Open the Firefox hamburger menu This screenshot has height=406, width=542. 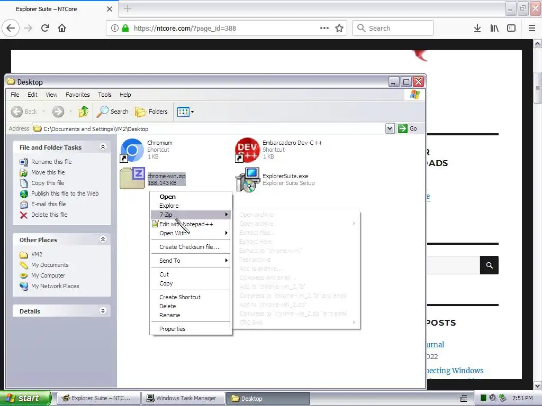click(532, 28)
